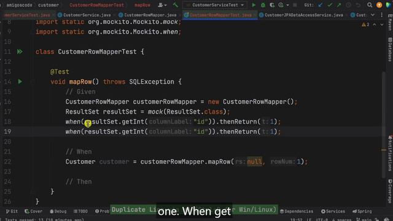
Task: Click the warnings indicator in editor
Action: tap(365, 25)
